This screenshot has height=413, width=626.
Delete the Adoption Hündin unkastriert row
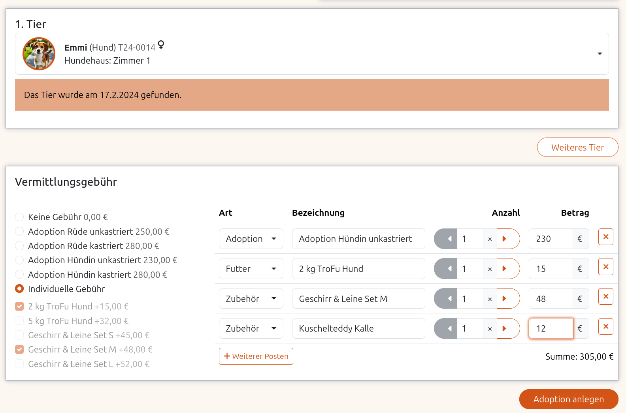click(605, 237)
